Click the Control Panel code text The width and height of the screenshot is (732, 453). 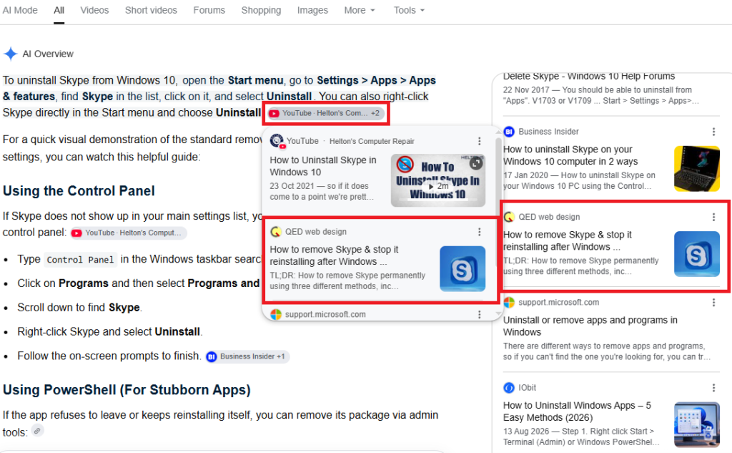(80, 260)
